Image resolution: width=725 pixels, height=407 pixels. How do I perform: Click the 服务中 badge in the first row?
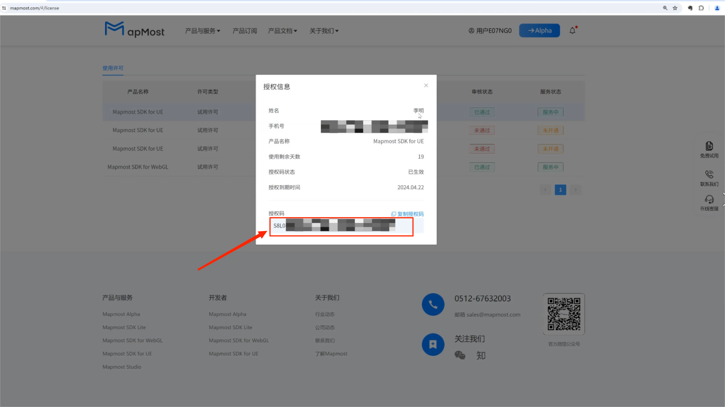pyautogui.click(x=551, y=112)
